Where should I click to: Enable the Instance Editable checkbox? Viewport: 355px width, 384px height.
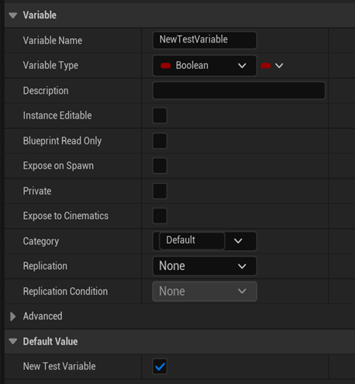pos(160,116)
